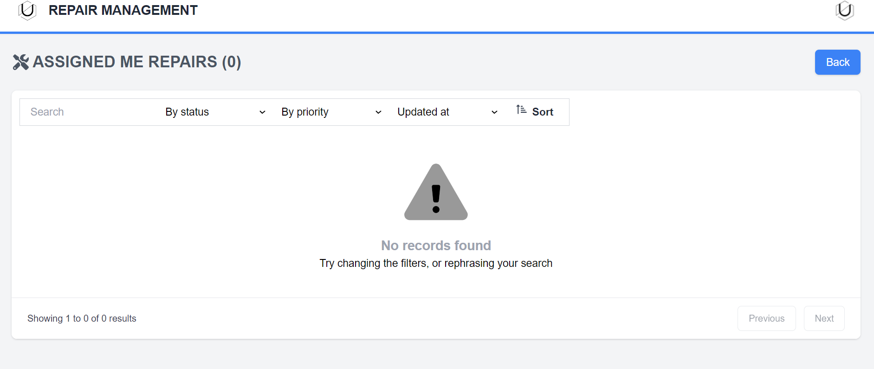Open the Updated at sort field dropdown
This screenshot has width=874, height=369.
tap(446, 112)
